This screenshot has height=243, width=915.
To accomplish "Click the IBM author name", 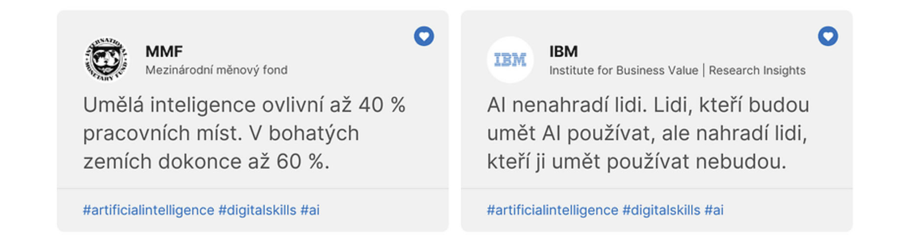I will (x=563, y=51).
